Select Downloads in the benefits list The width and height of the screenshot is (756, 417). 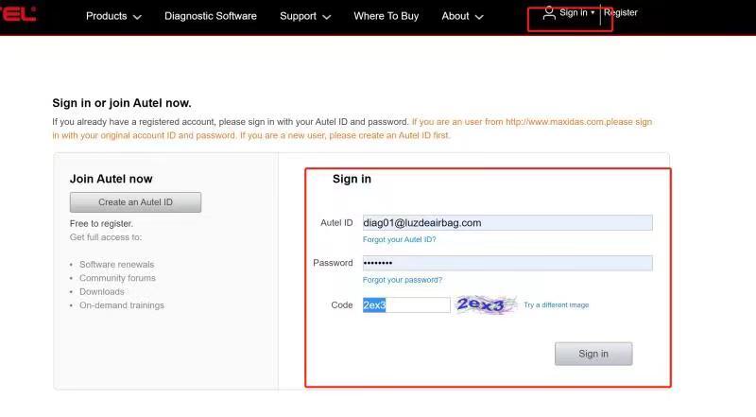pyautogui.click(x=101, y=292)
